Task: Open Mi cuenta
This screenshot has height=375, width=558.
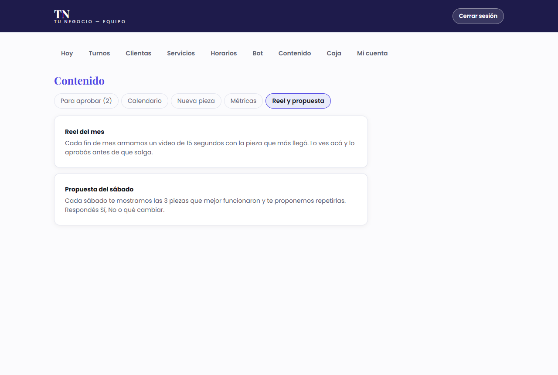Action: [372, 53]
